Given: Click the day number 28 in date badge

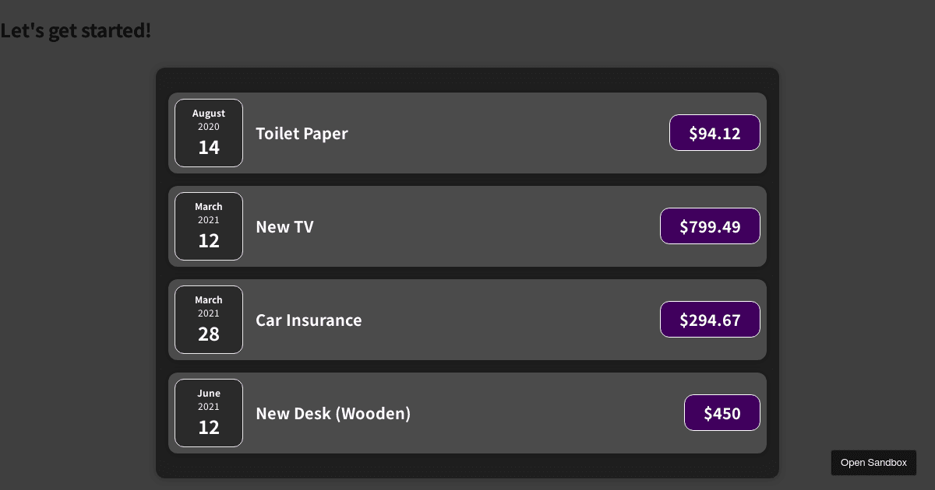Looking at the screenshot, I should (x=209, y=334).
